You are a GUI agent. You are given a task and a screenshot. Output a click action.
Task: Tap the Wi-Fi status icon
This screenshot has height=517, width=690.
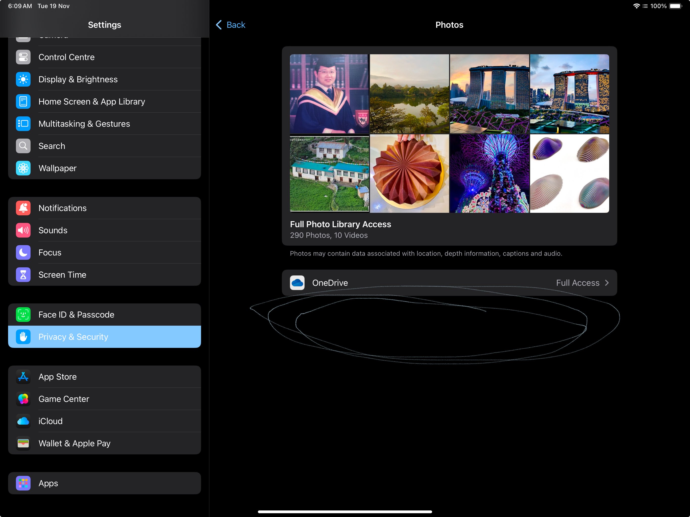636,6
